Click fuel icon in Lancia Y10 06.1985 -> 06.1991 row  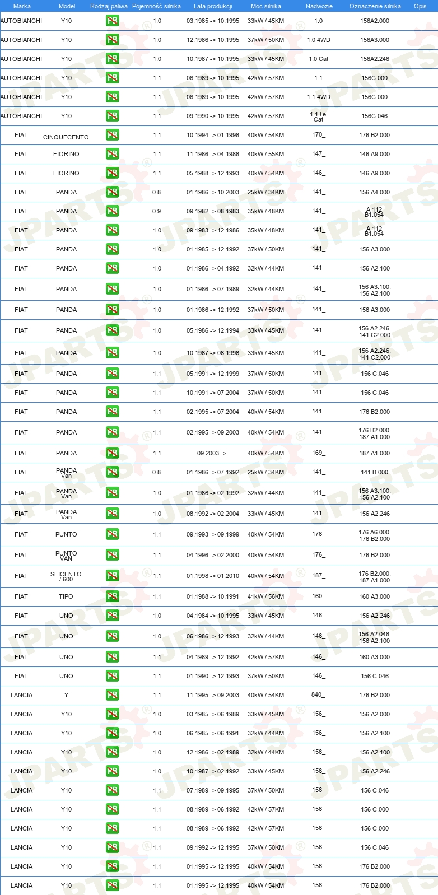(113, 733)
